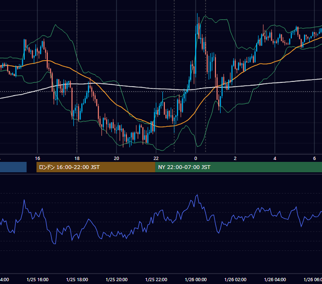This screenshot has width=322, height=284.
Task: Click the 4 hour label on price chart axis
Action: tap(275, 159)
